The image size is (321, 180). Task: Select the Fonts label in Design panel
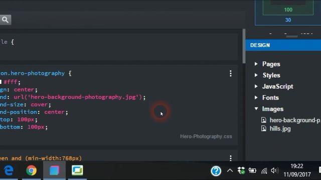(270, 98)
